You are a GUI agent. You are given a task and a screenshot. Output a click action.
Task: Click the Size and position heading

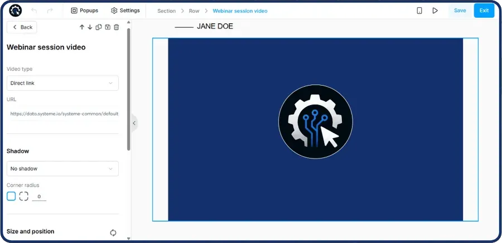click(31, 231)
